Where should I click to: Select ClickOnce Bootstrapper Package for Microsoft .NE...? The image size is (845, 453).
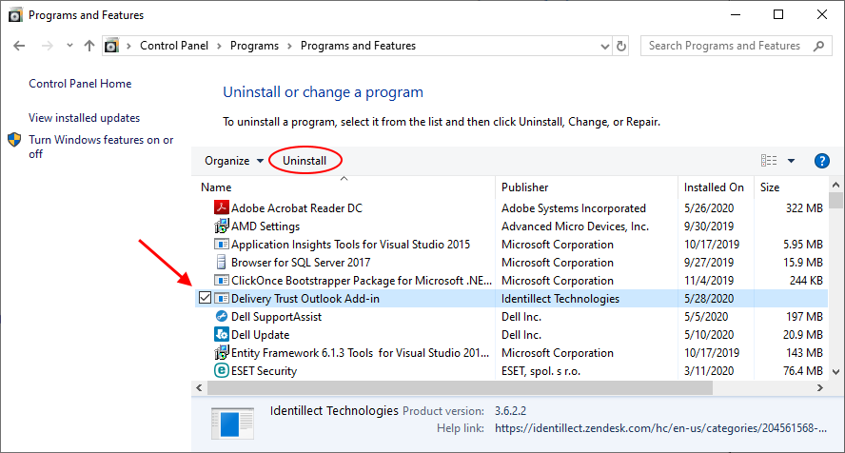511,280
